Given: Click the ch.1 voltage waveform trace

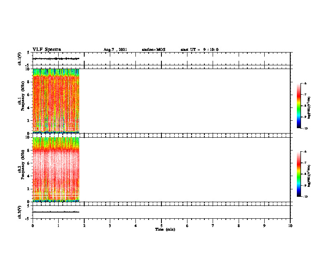Looking at the screenshot, I should coord(56,59).
